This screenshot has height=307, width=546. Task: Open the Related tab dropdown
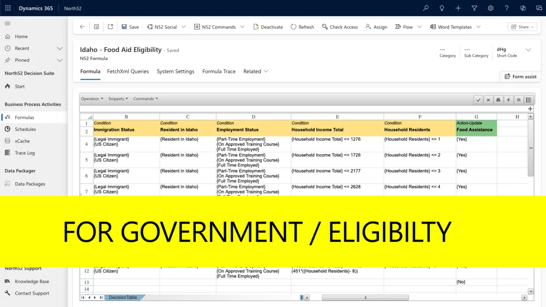(x=256, y=72)
